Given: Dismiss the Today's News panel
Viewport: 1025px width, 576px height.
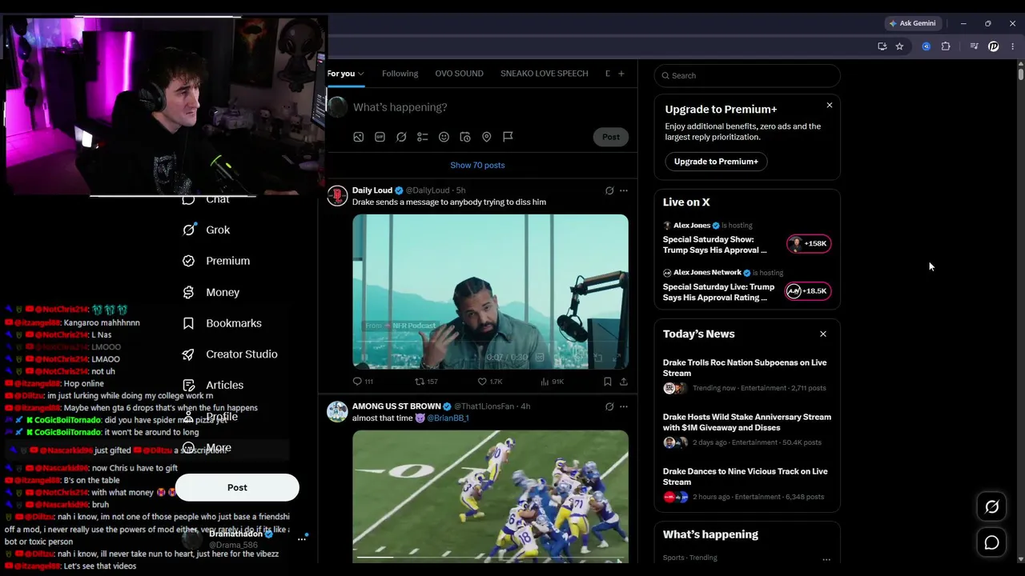Looking at the screenshot, I should pos(823,334).
